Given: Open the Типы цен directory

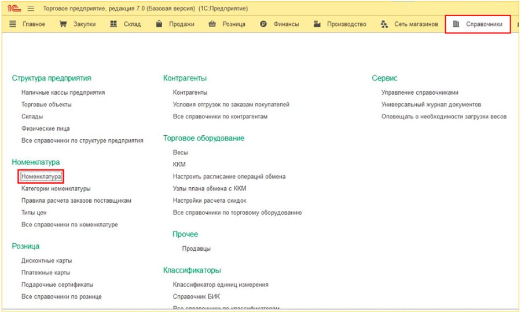Looking at the screenshot, I should click(x=34, y=213).
